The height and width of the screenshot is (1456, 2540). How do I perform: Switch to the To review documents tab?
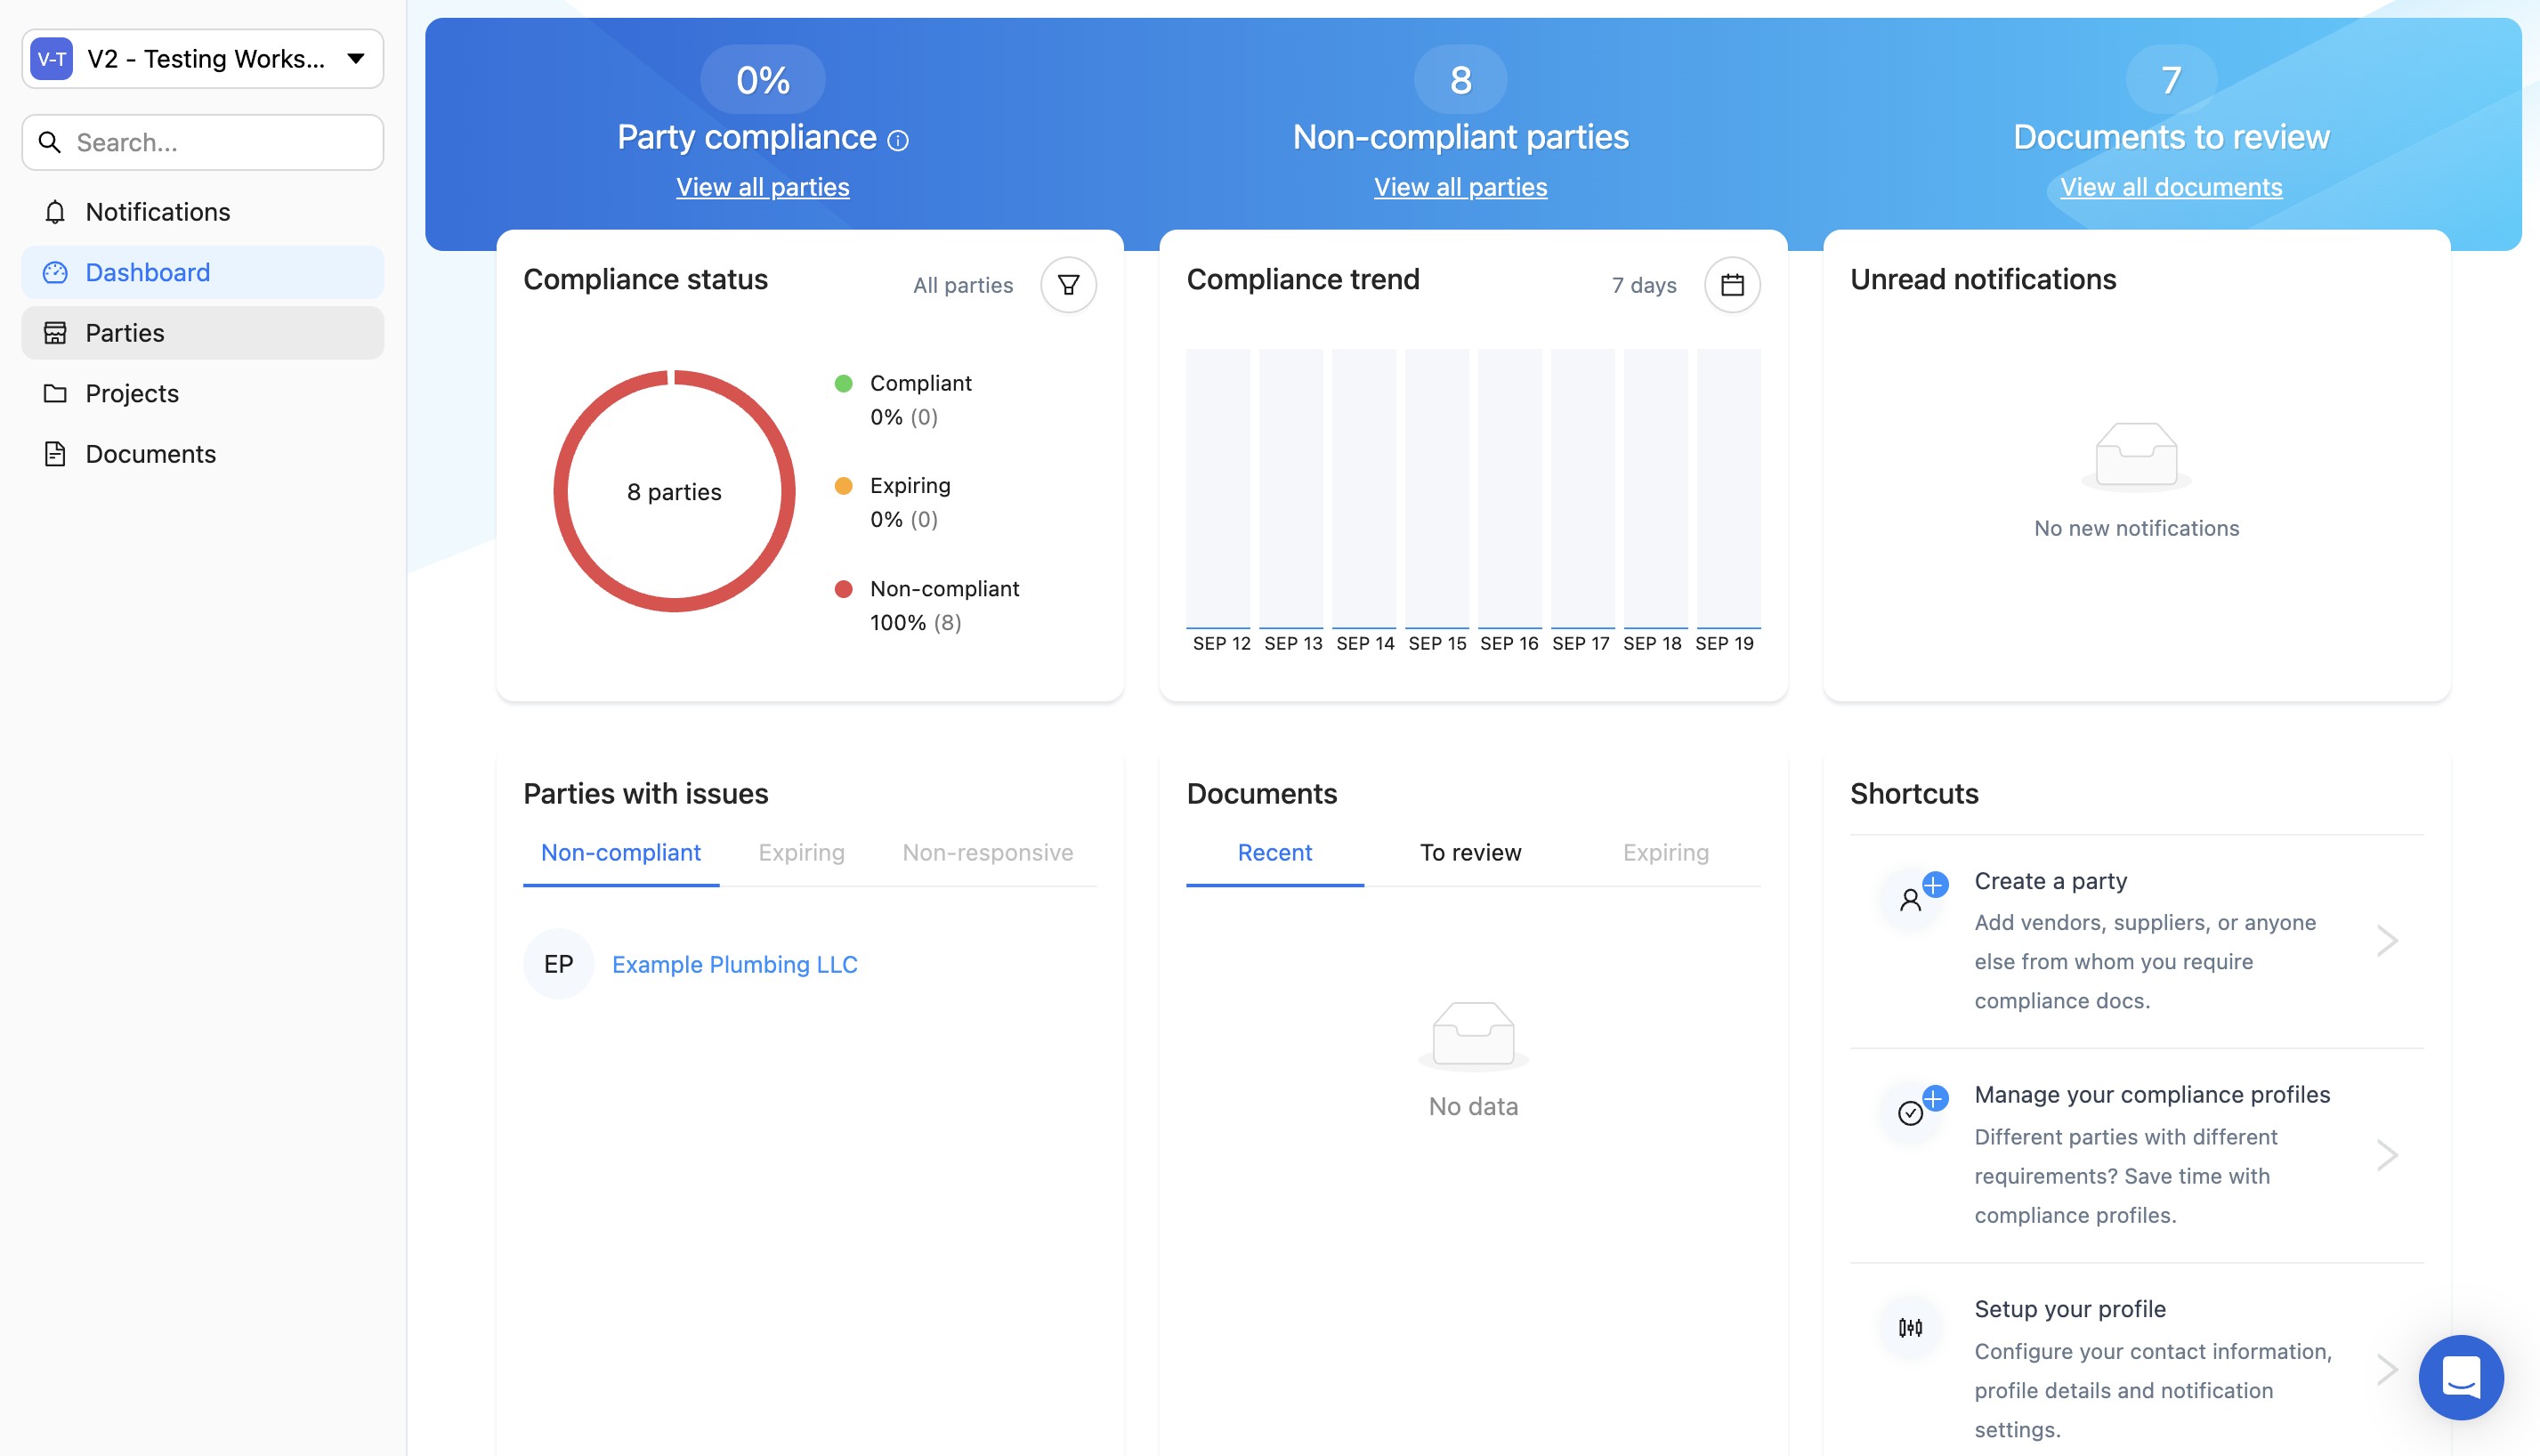pos(1470,852)
